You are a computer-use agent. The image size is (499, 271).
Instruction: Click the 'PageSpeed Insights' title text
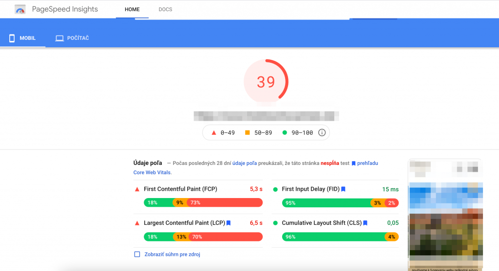pyautogui.click(x=65, y=9)
